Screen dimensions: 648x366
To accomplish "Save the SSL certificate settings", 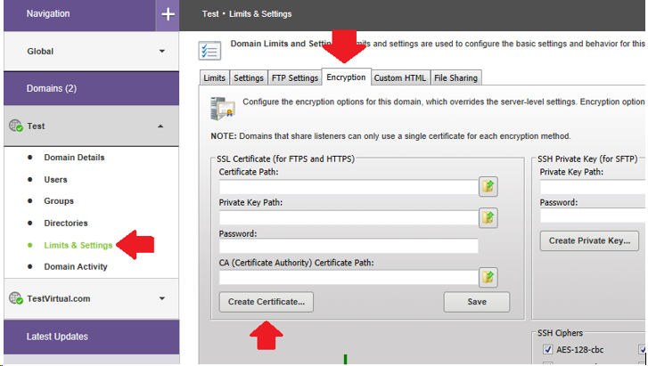I will [x=477, y=302].
